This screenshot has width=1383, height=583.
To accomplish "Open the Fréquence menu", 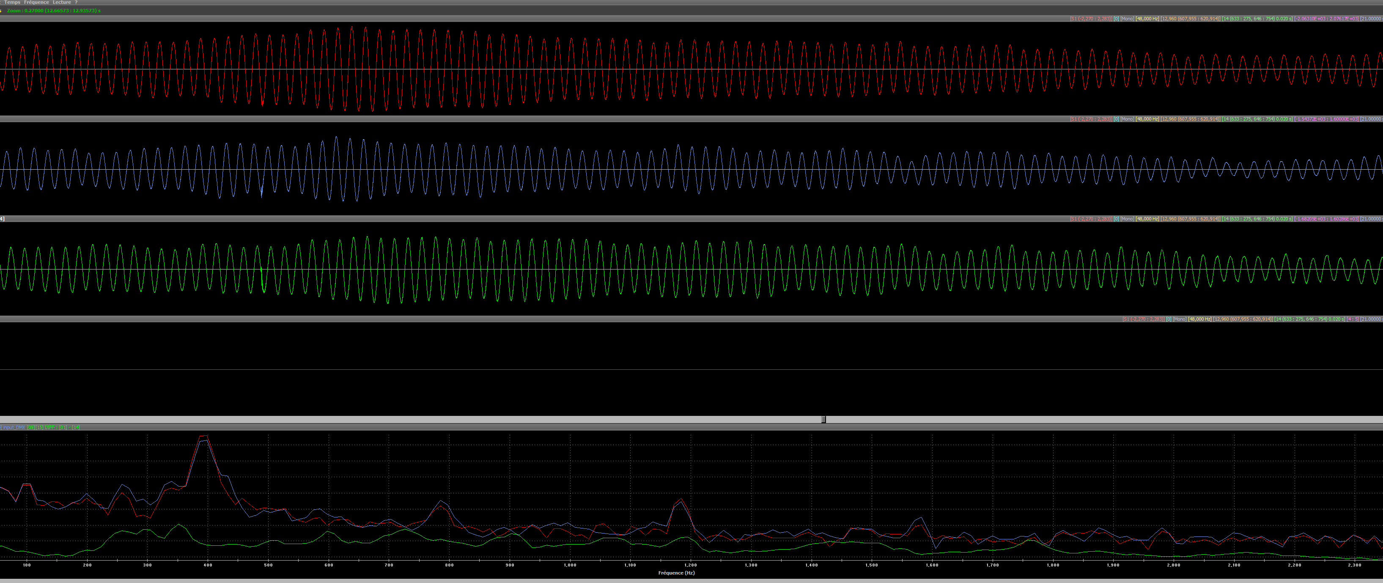I will click(x=36, y=2).
